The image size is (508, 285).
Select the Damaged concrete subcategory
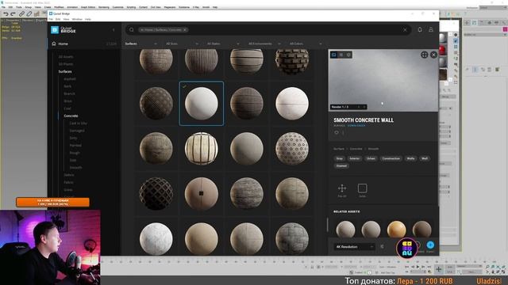tap(77, 131)
